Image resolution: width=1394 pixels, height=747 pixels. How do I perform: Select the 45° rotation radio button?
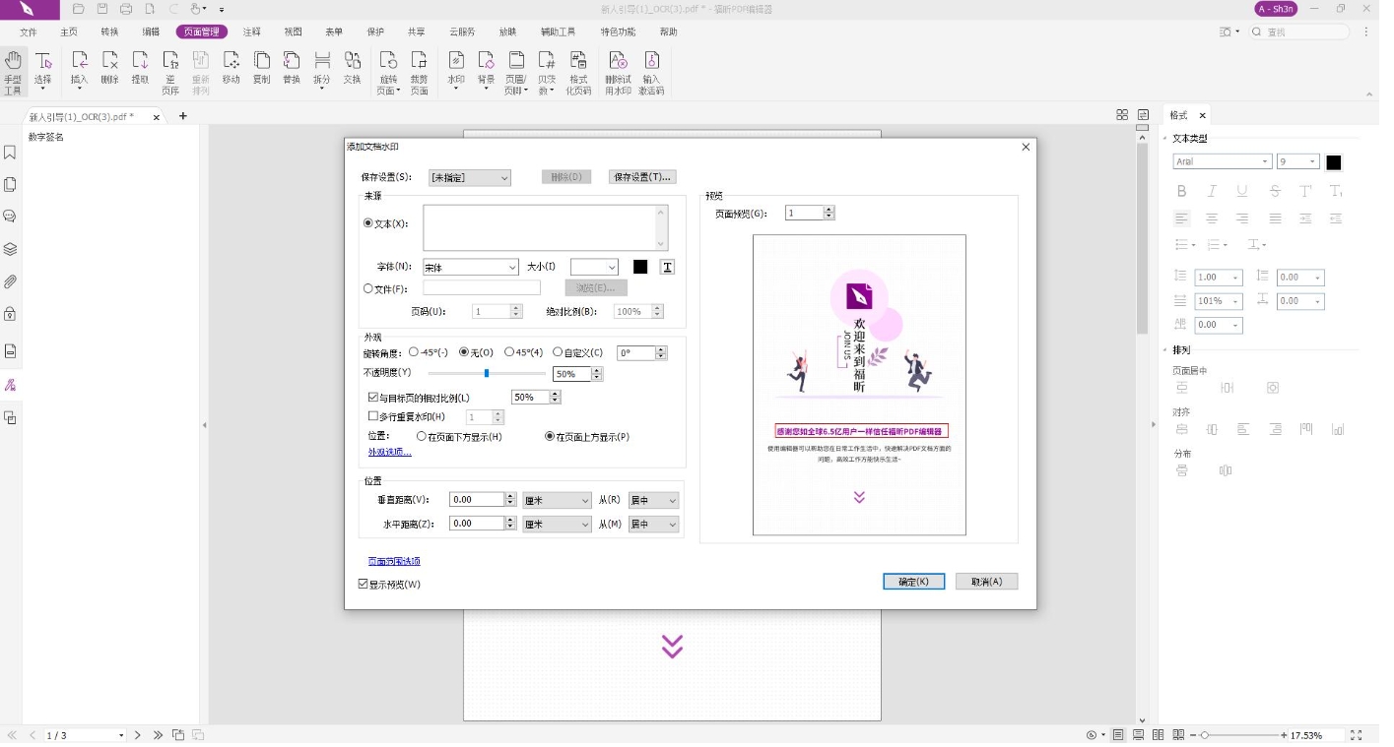pyautogui.click(x=509, y=352)
